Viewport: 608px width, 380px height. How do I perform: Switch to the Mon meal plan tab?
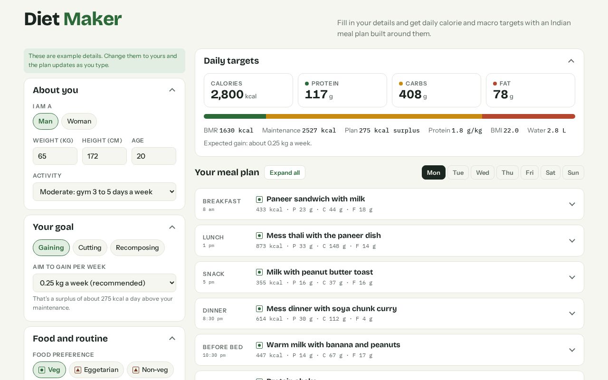point(434,172)
